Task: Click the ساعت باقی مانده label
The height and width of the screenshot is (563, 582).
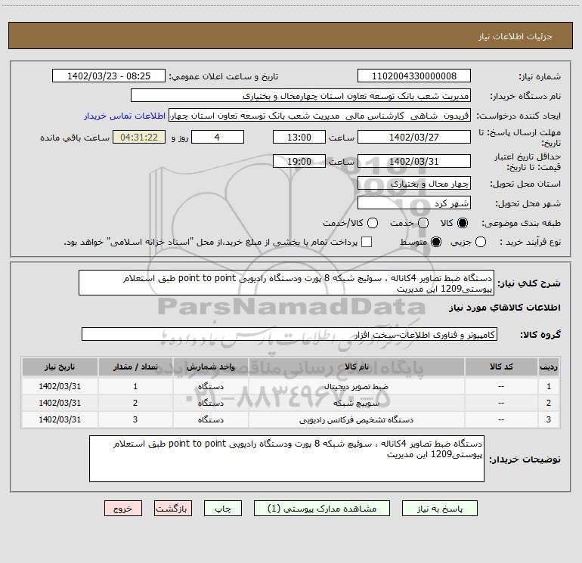Action: click(x=75, y=138)
